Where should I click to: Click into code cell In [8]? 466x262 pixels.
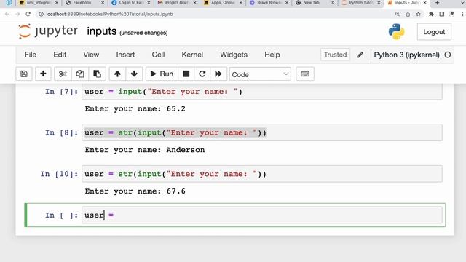[262, 132]
